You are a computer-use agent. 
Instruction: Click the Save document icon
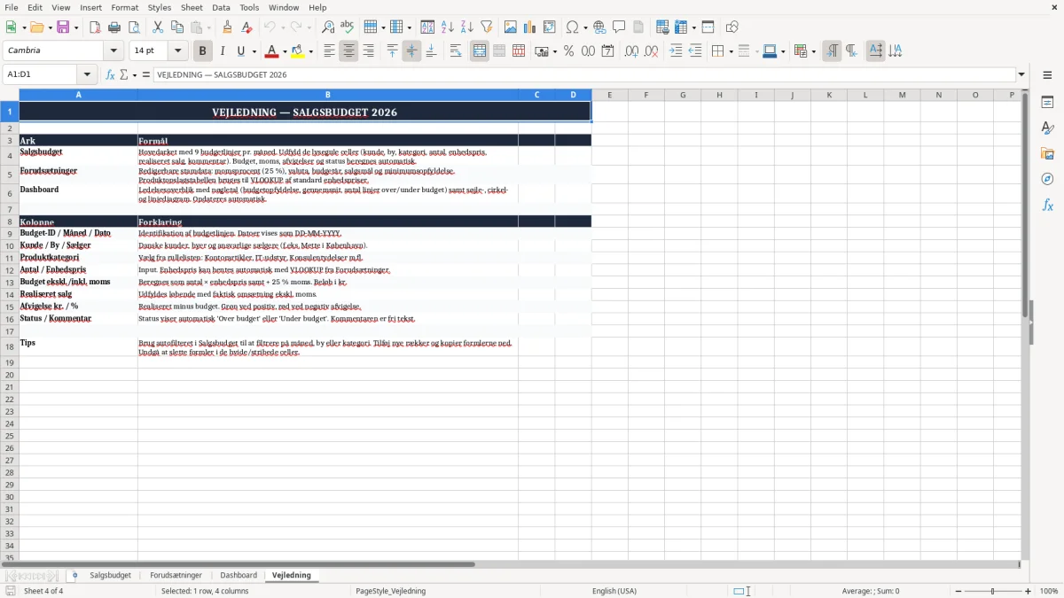click(x=63, y=27)
